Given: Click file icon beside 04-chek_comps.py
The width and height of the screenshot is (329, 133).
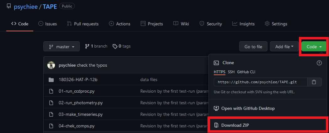Looking at the screenshot, I should click(51, 126).
